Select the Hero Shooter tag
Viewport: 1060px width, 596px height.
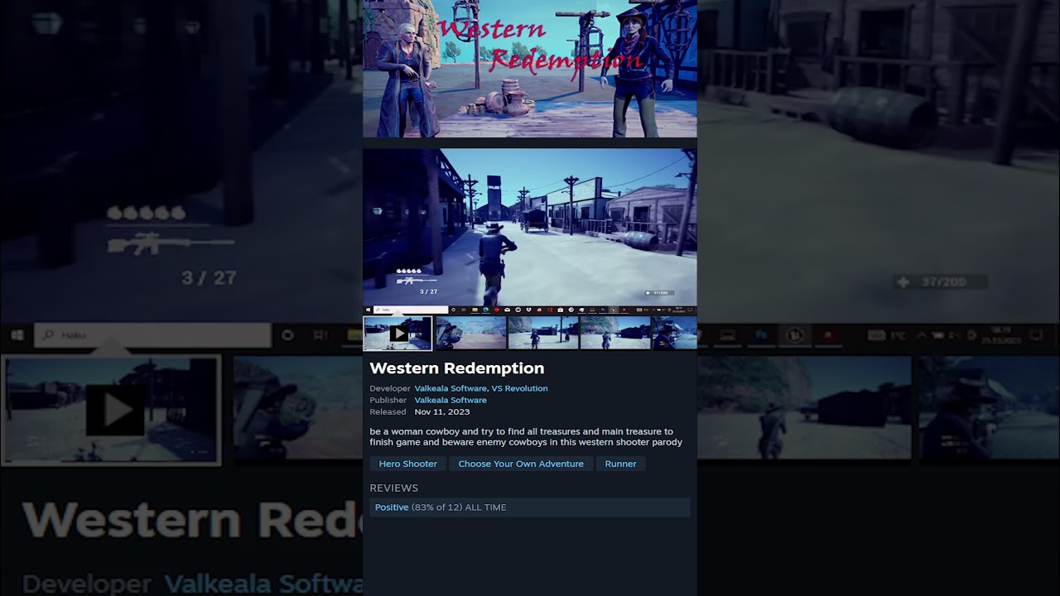click(407, 464)
